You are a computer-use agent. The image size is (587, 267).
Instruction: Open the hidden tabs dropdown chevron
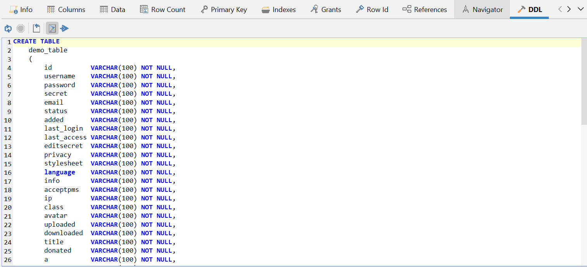coord(580,9)
